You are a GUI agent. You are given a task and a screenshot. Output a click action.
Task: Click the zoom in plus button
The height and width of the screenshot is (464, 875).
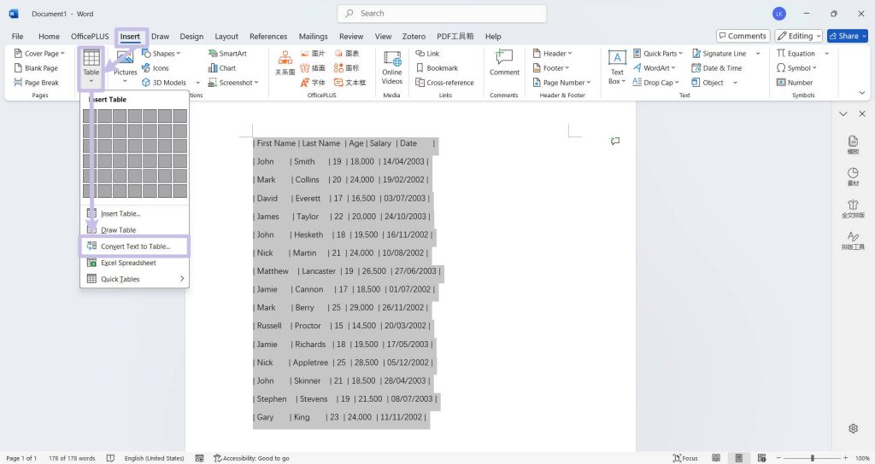coord(845,458)
